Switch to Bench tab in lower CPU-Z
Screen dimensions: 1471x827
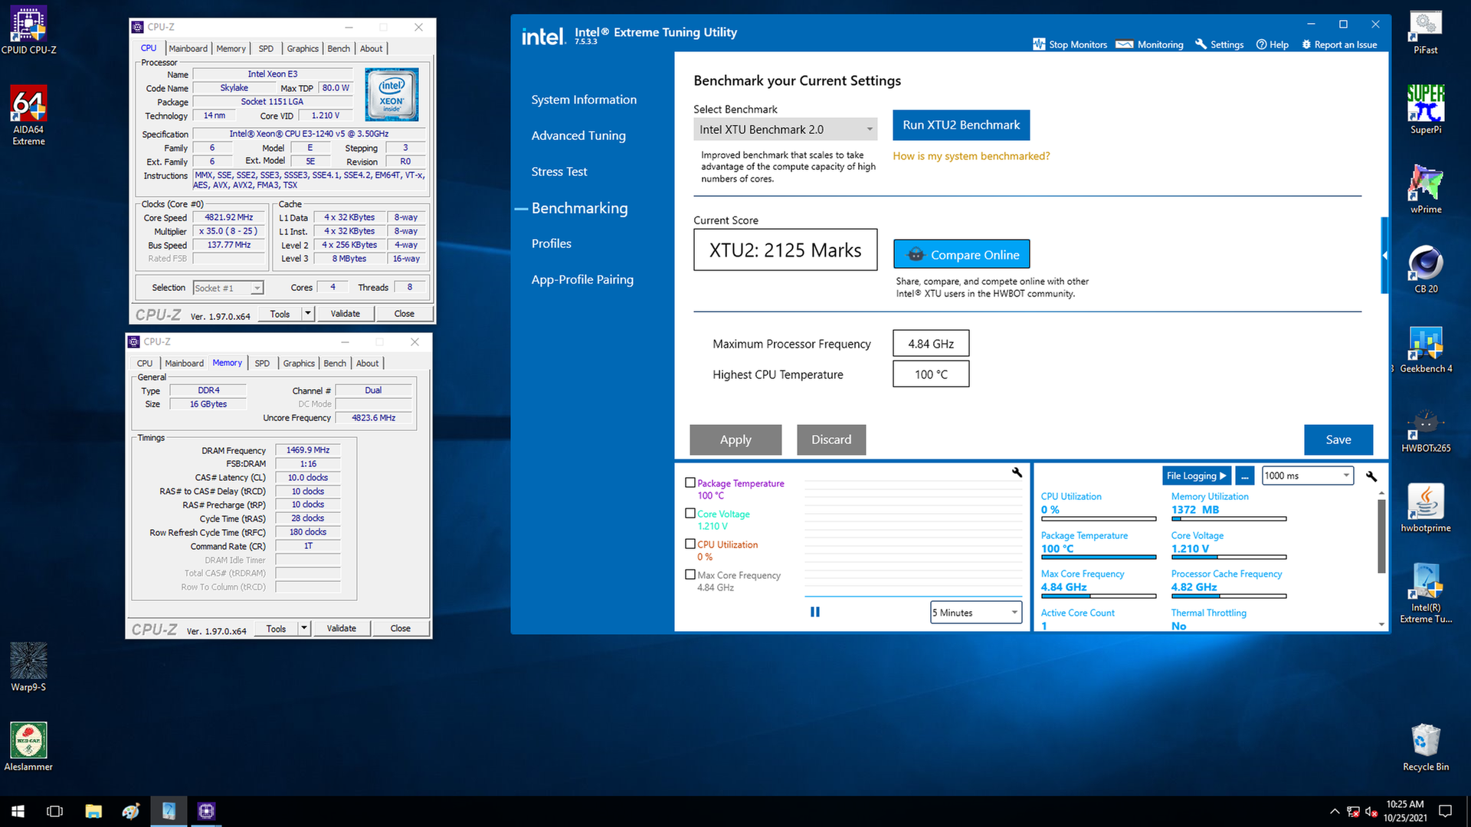(x=335, y=363)
